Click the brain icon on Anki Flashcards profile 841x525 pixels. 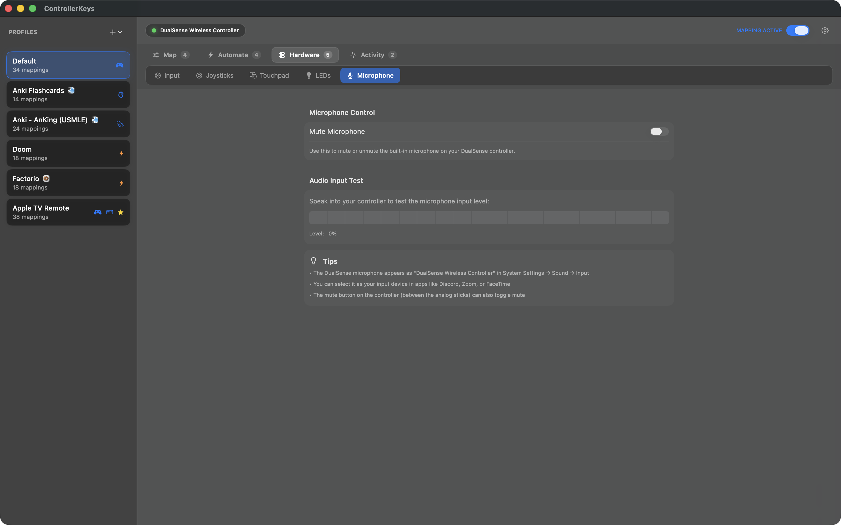[121, 95]
